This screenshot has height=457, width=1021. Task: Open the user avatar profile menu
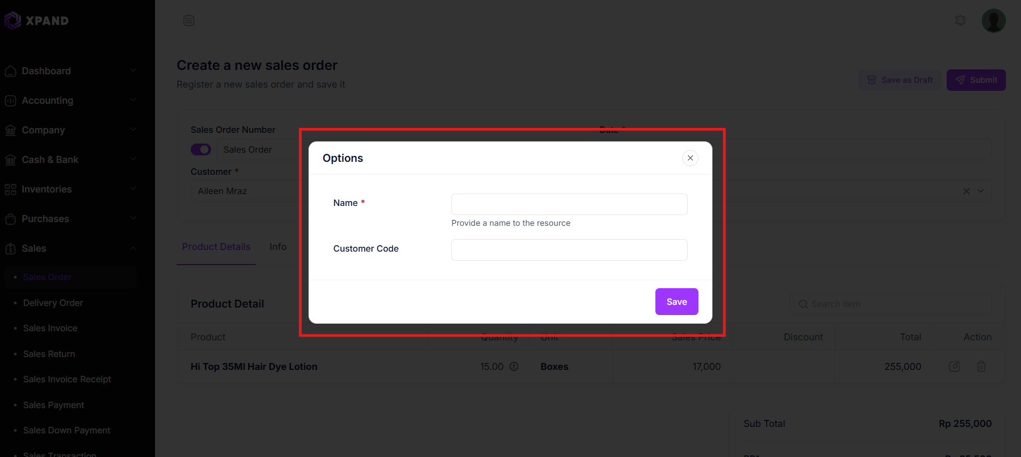point(994,20)
